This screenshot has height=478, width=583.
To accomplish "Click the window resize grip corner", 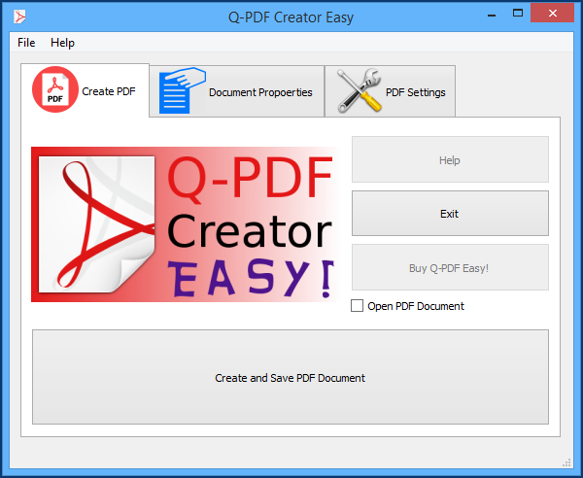I will point(566,462).
